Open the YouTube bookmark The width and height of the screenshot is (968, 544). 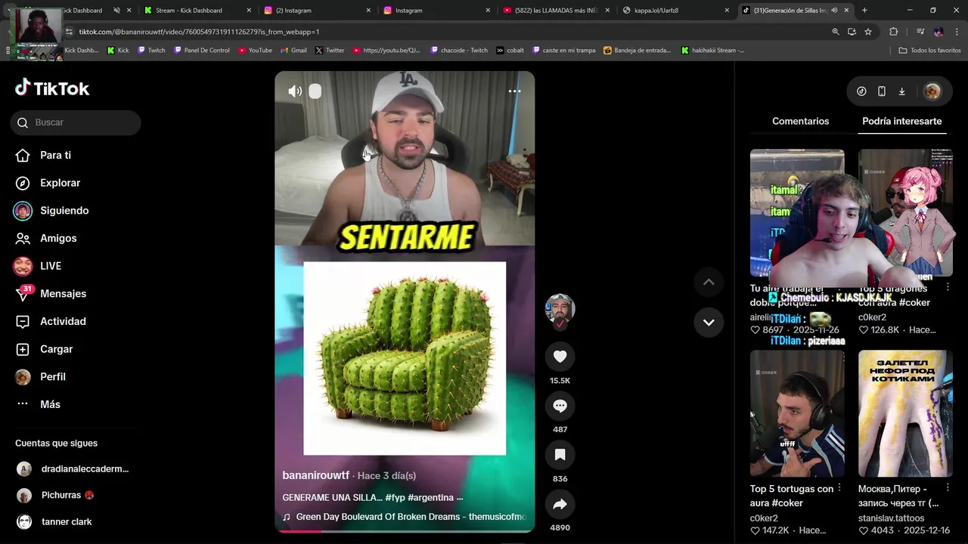point(255,51)
